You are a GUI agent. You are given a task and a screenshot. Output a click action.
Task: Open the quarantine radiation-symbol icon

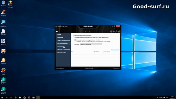point(114,32)
